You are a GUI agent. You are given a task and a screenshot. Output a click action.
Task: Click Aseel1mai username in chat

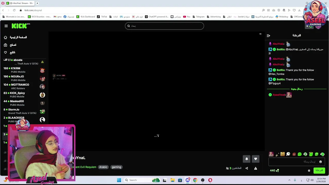click(x=279, y=95)
